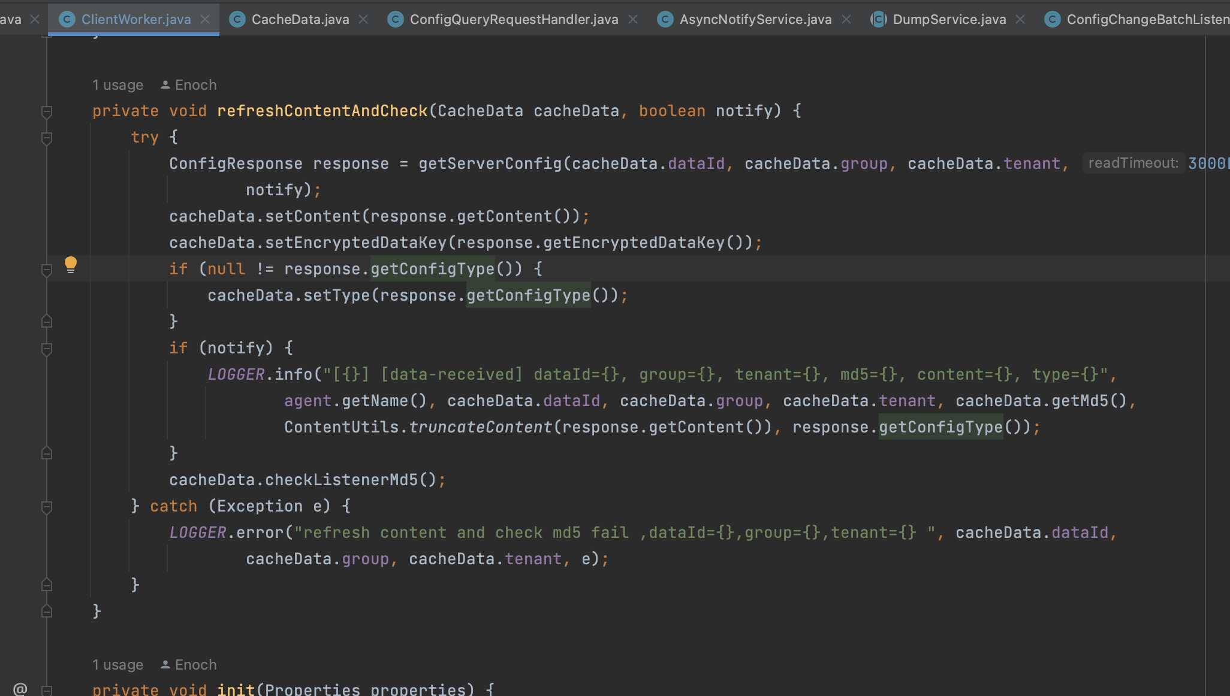Click the 3000 timeout value
Image resolution: width=1230 pixels, height=696 pixels.
(1207, 164)
